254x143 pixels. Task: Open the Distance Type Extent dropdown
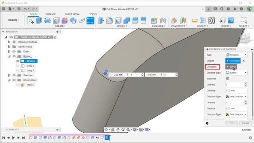pos(237,73)
